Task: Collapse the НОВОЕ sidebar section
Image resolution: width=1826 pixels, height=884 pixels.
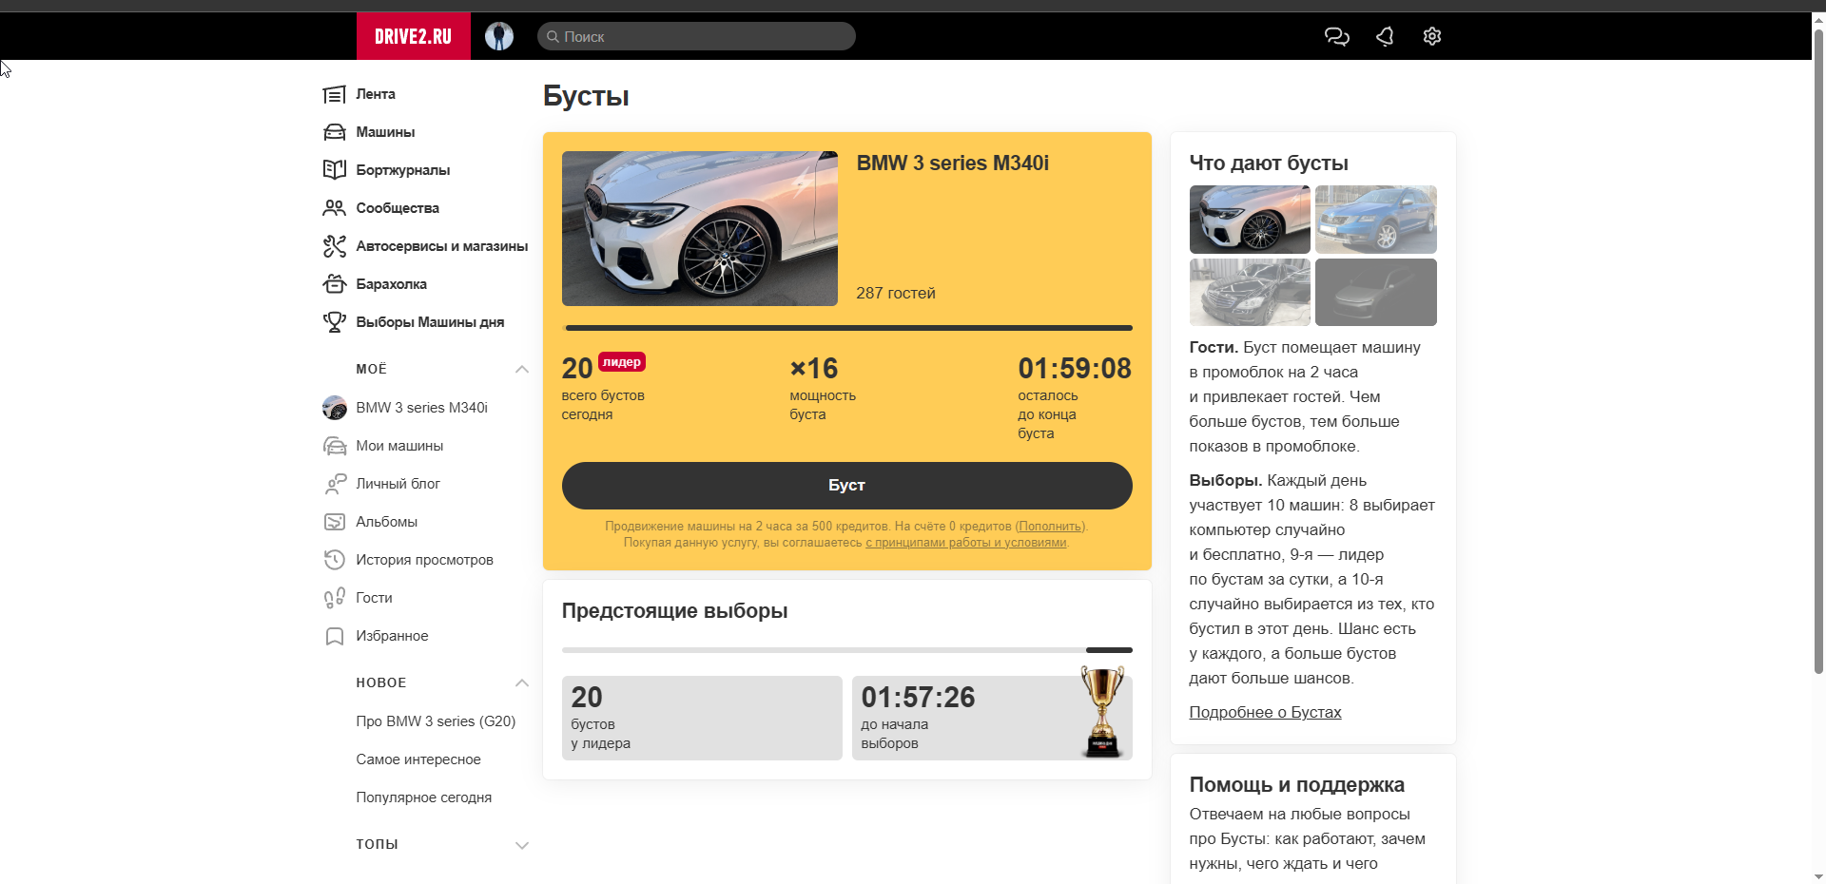Action: tap(521, 682)
